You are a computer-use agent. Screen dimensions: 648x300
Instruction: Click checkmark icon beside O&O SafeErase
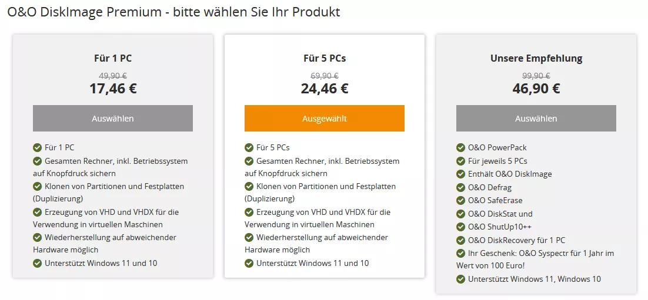pyautogui.click(x=461, y=201)
